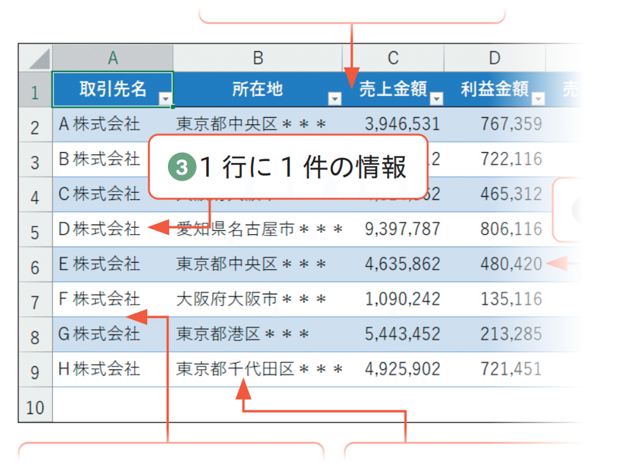Click the 売上金額 header cell
Viewport: 637px width, 476px height.
tap(393, 89)
